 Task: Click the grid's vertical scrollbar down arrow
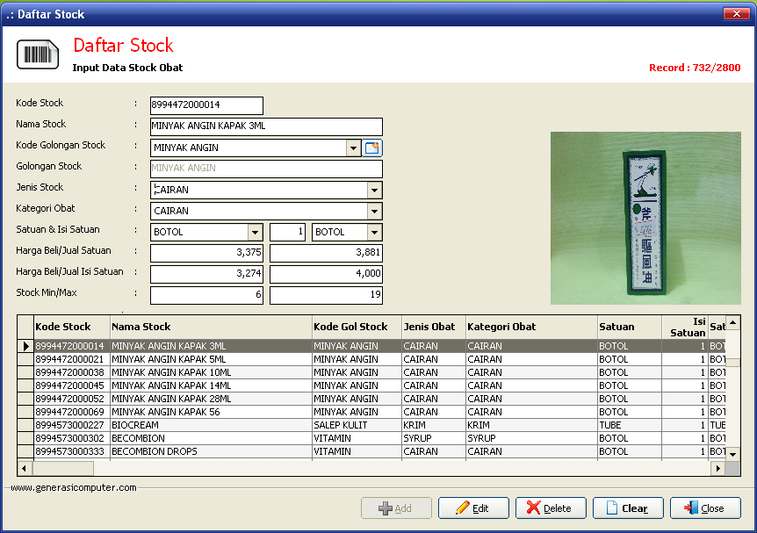pos(732,453)
